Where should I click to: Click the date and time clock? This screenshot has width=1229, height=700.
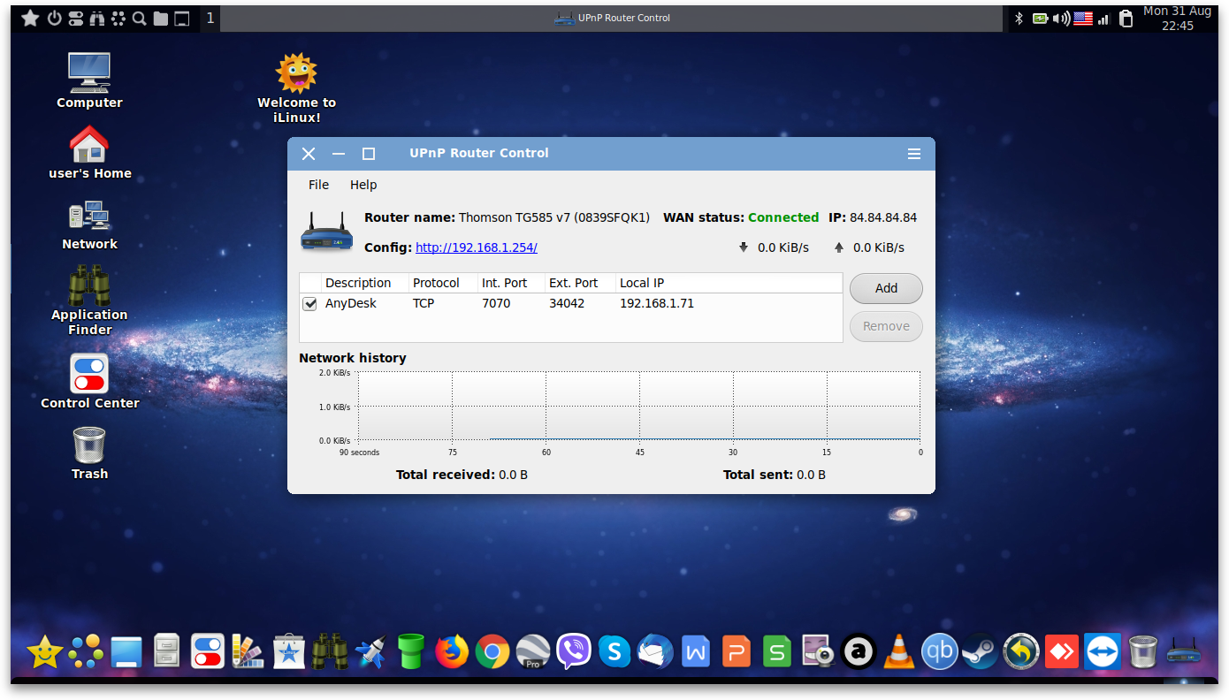click(x=1177, y=19)
